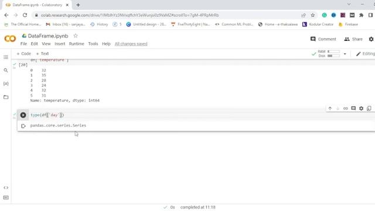Close the DataFrame.ipynb browser tab
Screen dimensions: 375x211
(67, 5)
